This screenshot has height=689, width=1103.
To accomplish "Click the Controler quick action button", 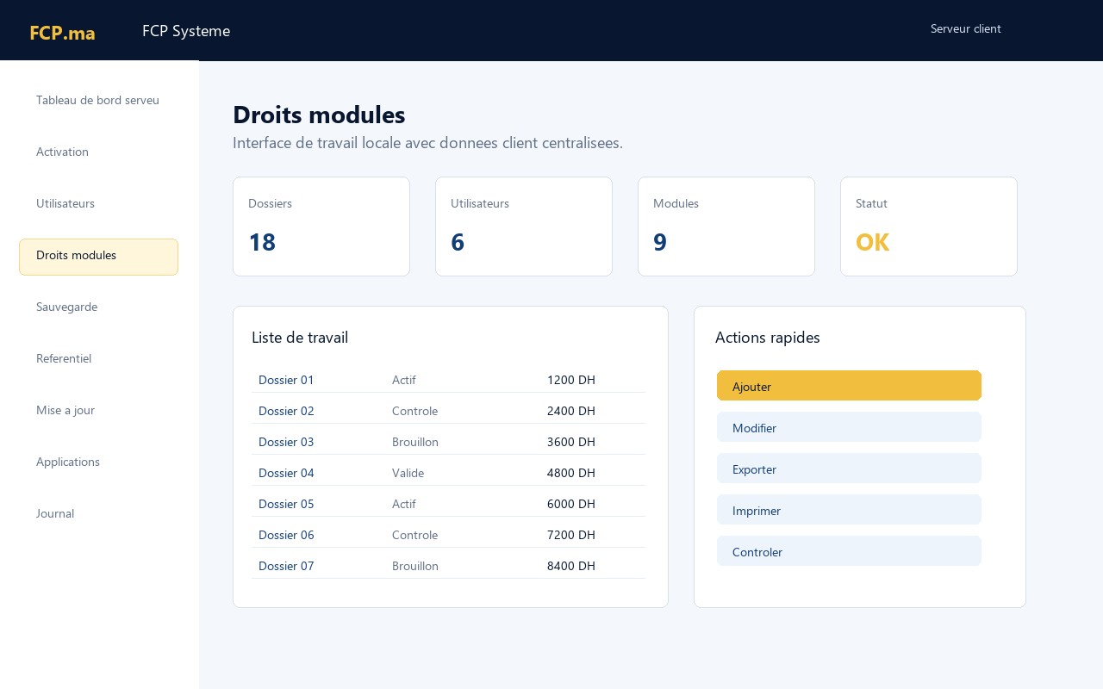I will click(x=849, y=551).
